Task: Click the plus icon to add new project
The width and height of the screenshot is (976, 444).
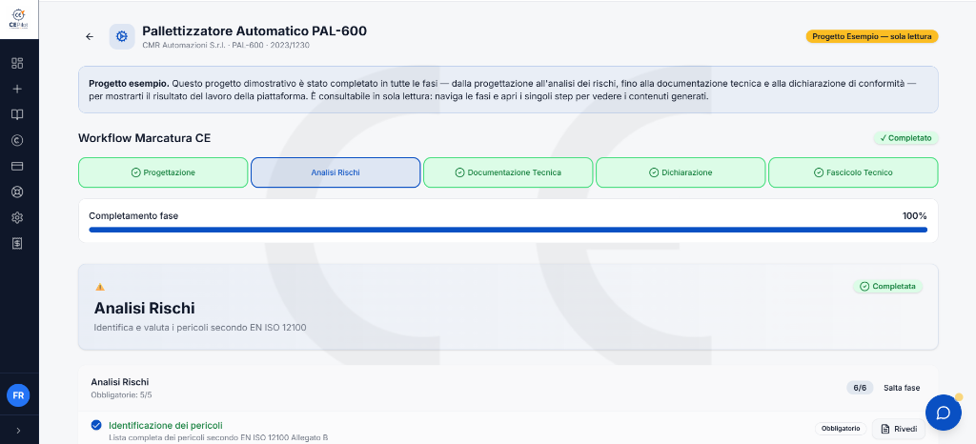Action: click(x=17, y=89)
